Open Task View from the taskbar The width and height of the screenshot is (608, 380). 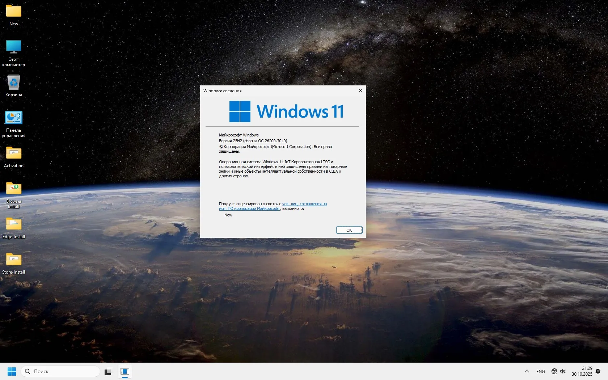tap(108, 371)
